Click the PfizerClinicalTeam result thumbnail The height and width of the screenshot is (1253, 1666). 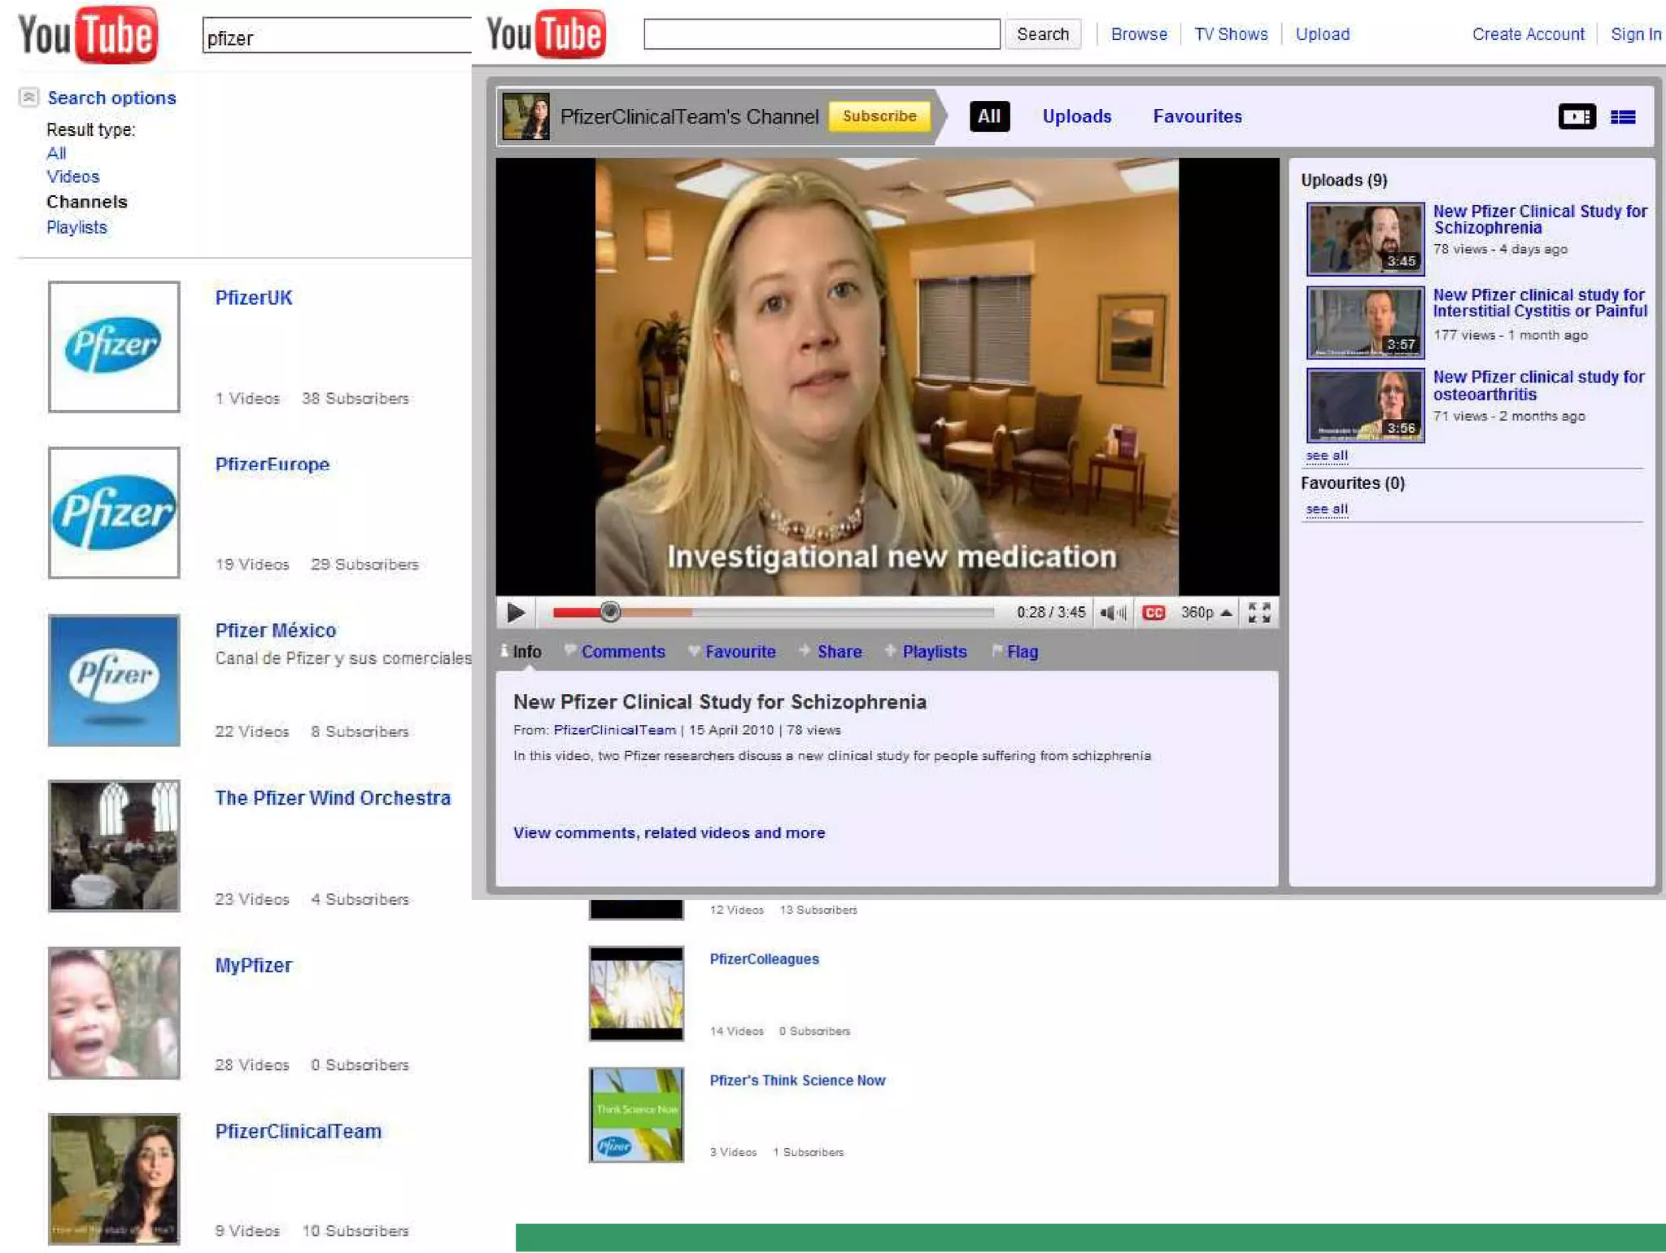(114, 1180)
